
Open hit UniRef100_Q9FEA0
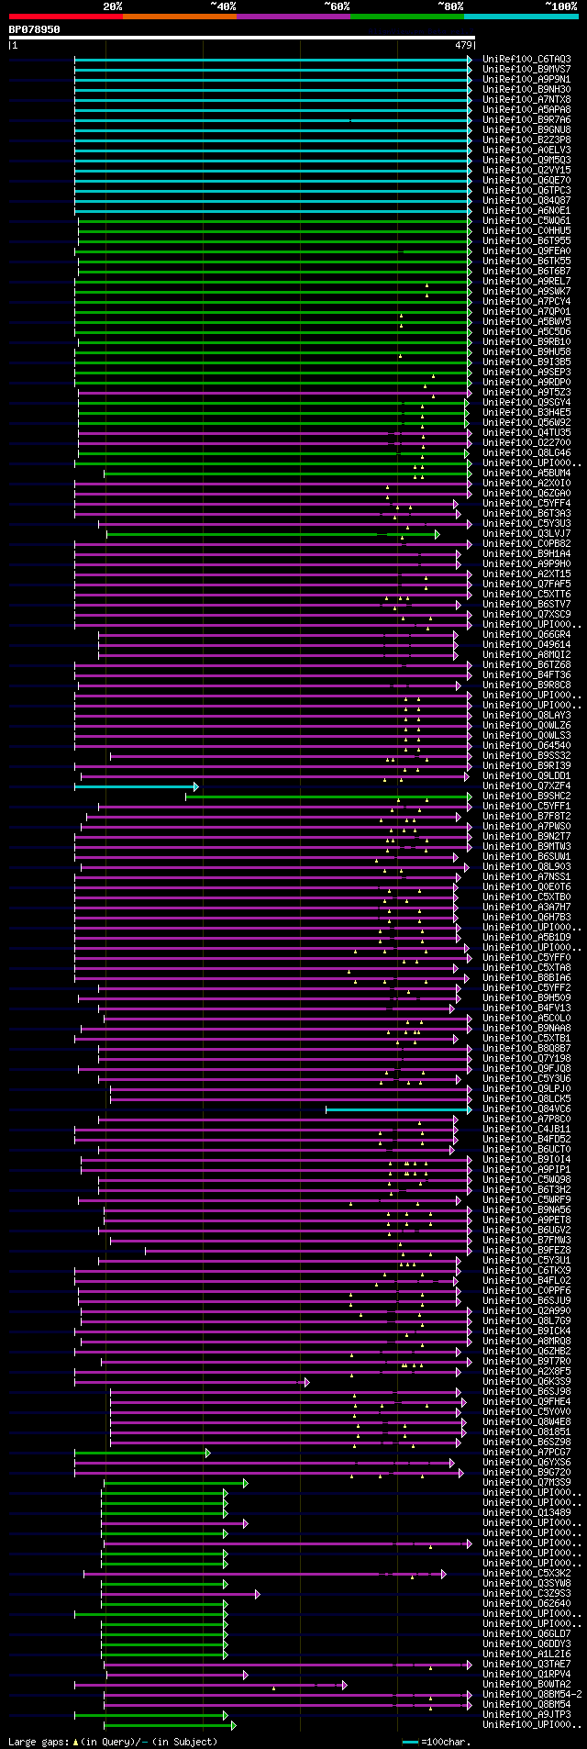coord(526,251)
